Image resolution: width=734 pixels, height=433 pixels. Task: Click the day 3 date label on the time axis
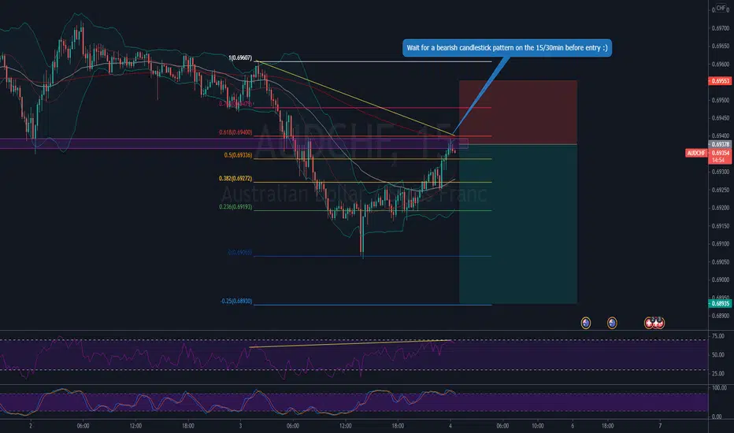click(x=240, y=426)
